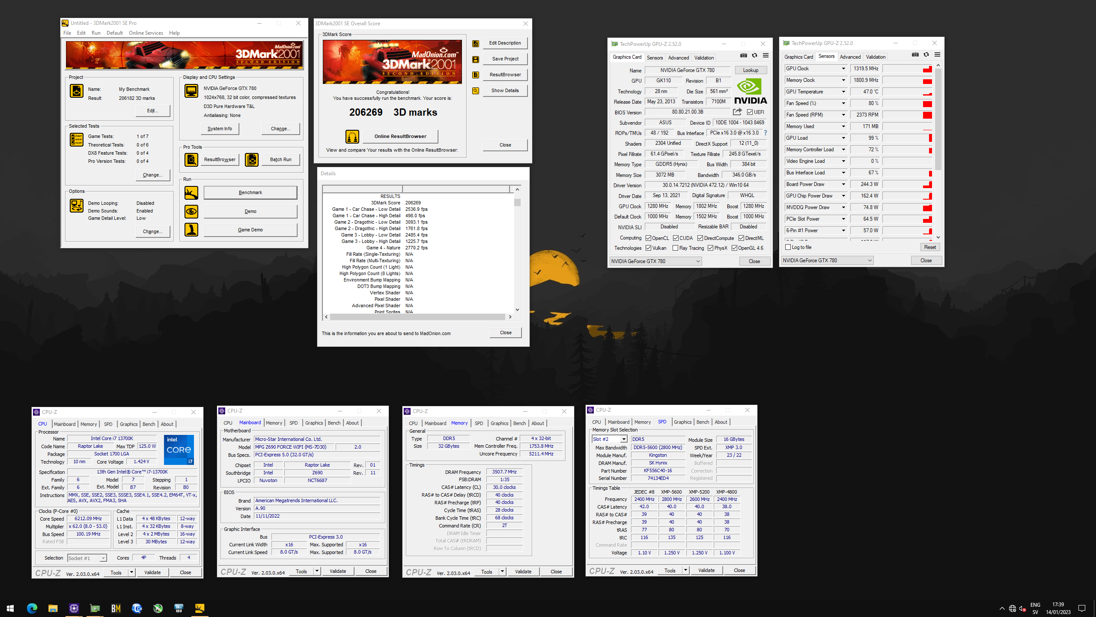Screen dimensions: 1096x617
Task: Click the GPU-Z Sensors vertical scrollbar
Action: point(938,151)
